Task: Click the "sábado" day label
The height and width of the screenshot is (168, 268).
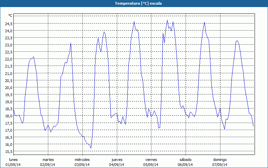Action: 185,160
